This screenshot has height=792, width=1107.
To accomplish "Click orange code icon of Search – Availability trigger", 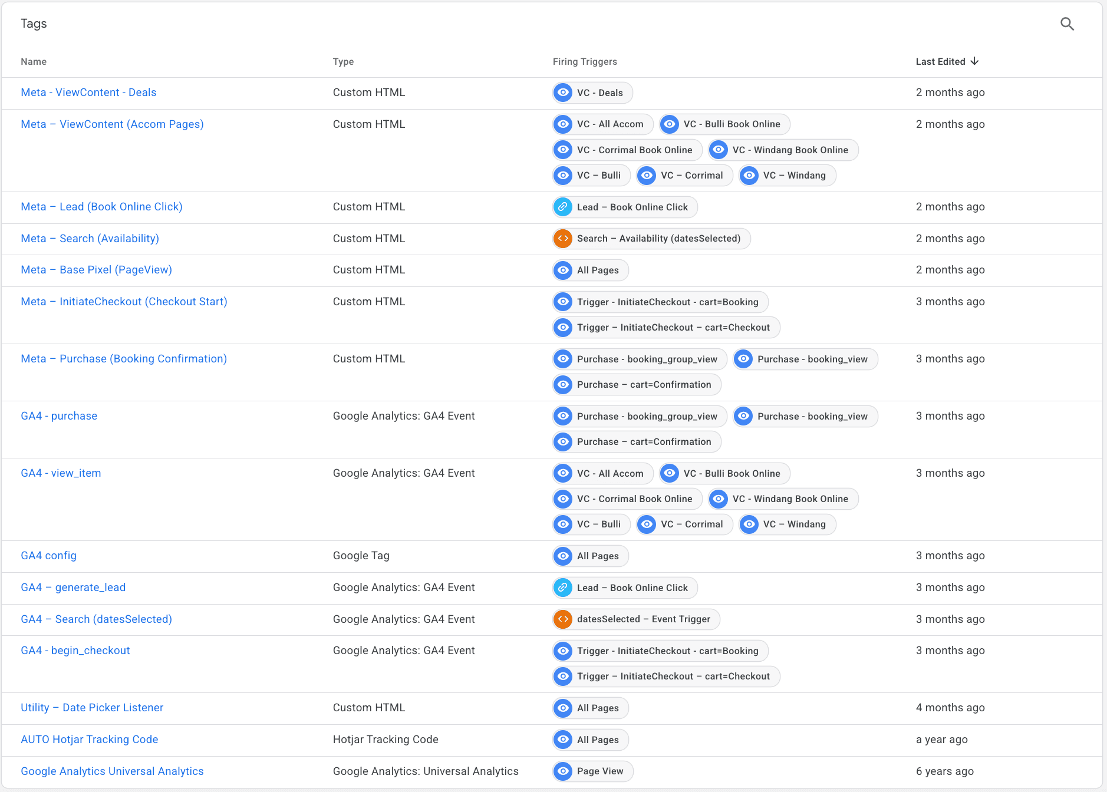I will 564,239.
